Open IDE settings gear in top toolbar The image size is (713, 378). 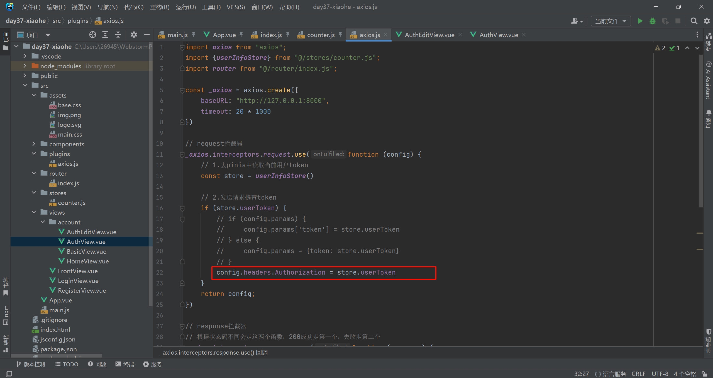707,21
